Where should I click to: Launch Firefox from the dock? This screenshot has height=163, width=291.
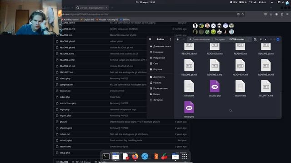tap(135, 157)
